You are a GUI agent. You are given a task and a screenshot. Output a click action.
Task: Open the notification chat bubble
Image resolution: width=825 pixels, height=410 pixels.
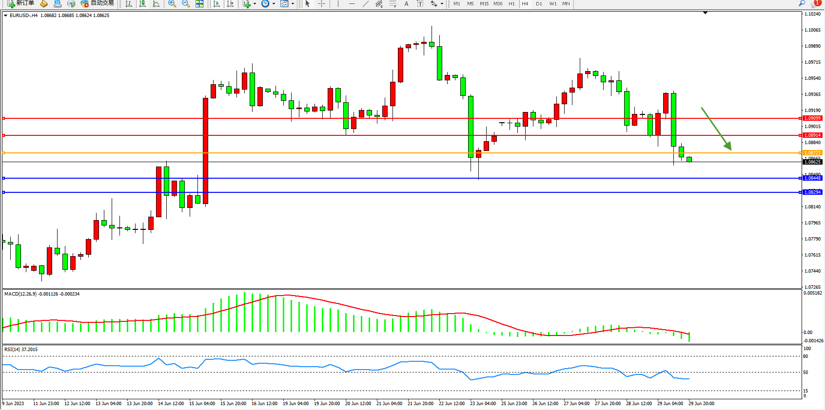(x=815, y=3)
